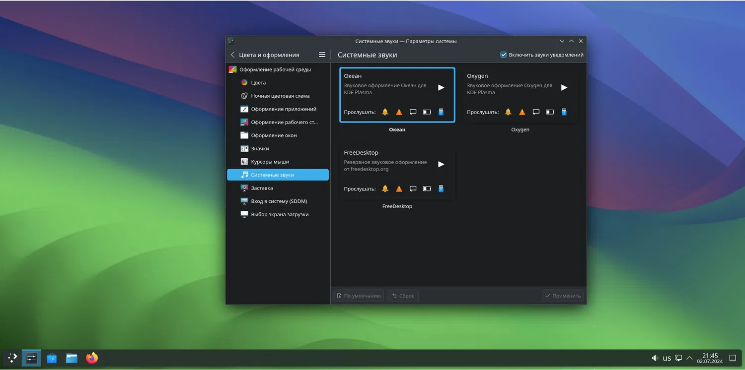Preview the device plug sound in FreeDesktop
Image resolution: width=745 pixels, height=370 pixels.
pyautogui.click(x=441, y=188)
